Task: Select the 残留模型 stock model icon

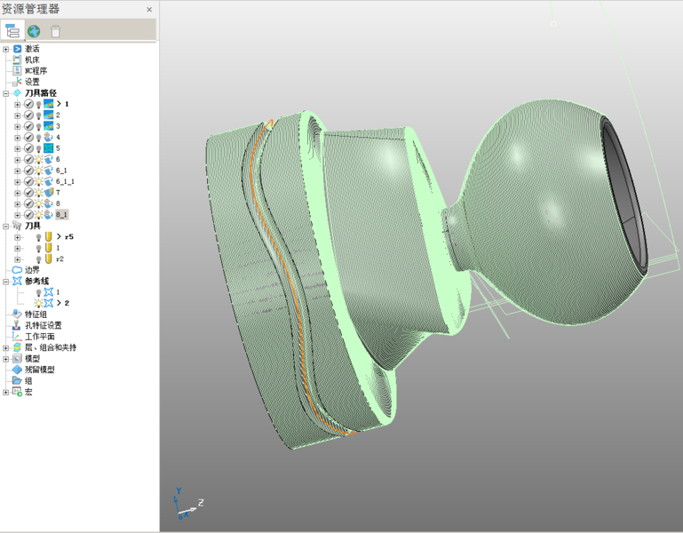Action: pos(17,370)
